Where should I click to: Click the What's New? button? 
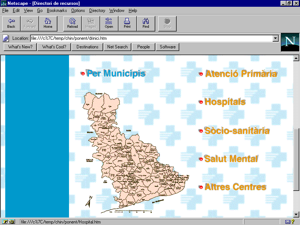[x=20, y=47]
